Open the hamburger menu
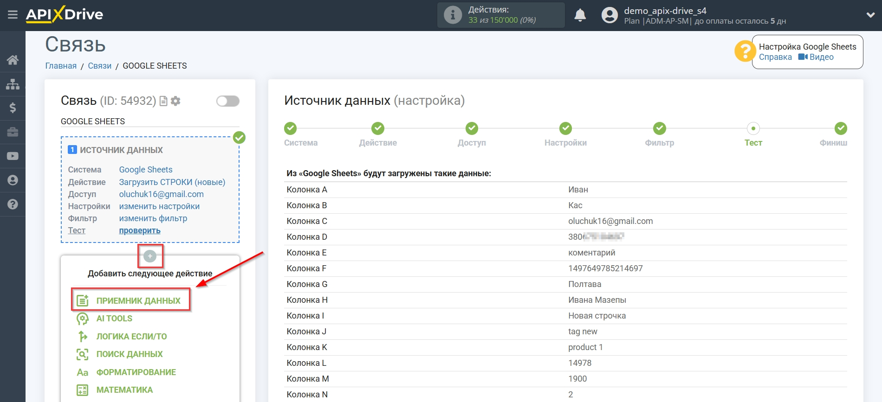 (x=13, y=15)
